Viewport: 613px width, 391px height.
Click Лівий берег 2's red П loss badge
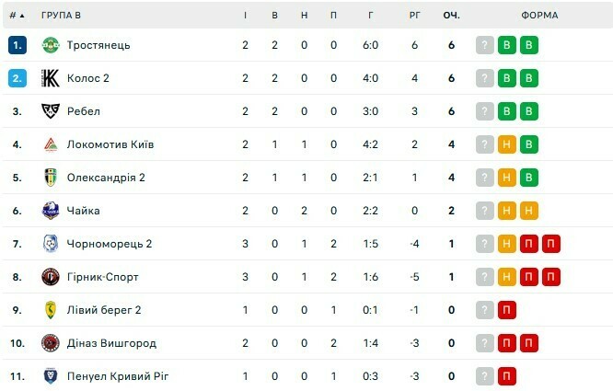tap(507, 310)
